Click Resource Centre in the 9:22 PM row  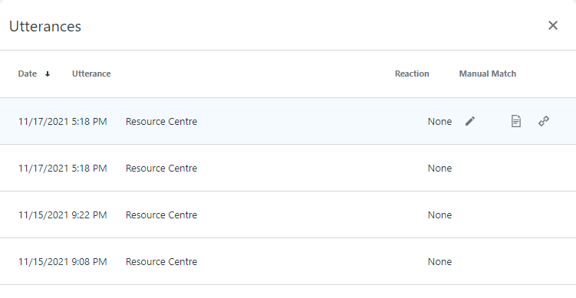pyautogui.click(x=161, y=214)
